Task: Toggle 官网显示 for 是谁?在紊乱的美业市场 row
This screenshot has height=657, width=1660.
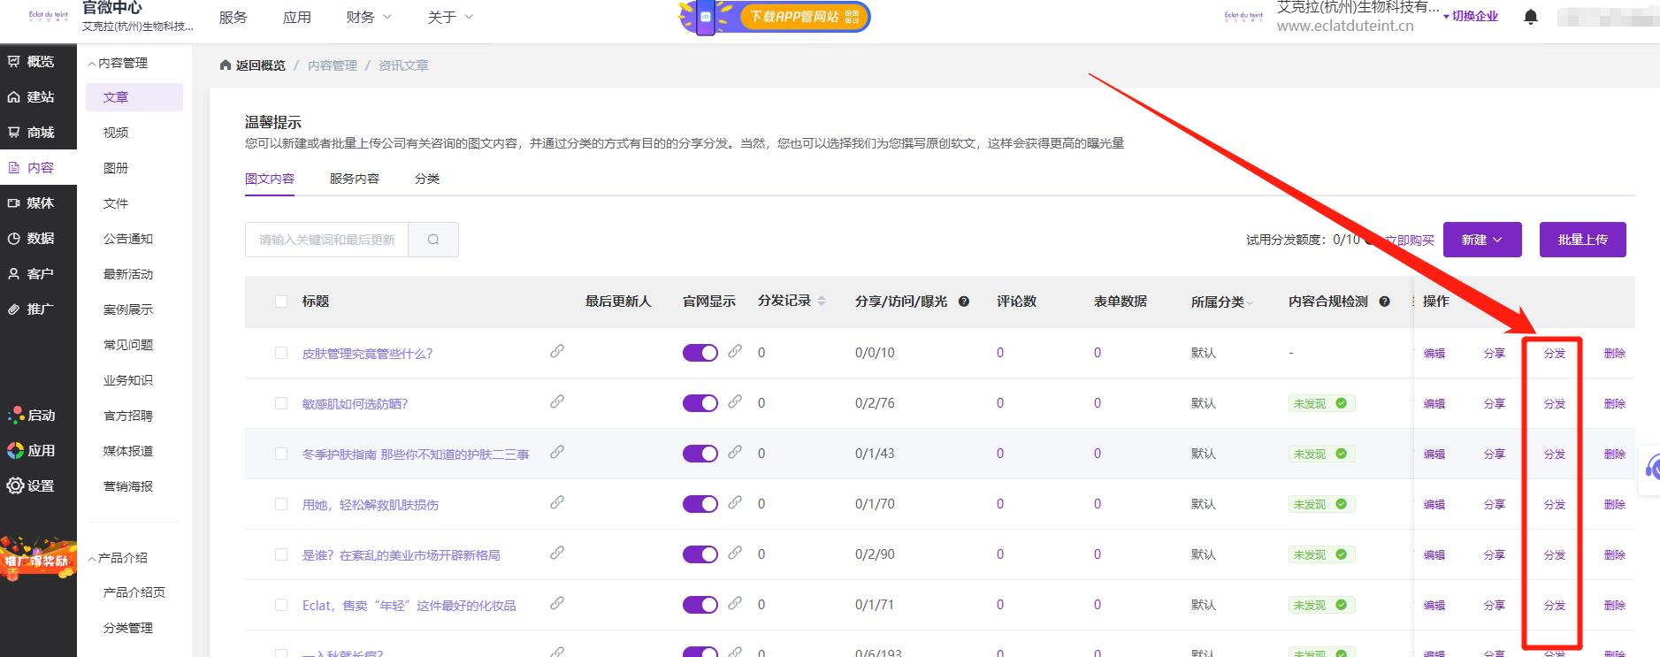Action: coord(700,554)
